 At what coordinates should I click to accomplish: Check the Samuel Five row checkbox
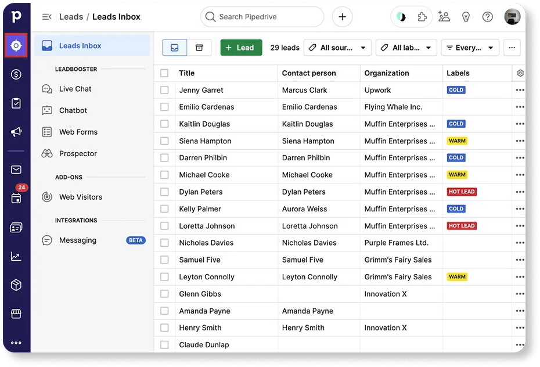point(164,260)
